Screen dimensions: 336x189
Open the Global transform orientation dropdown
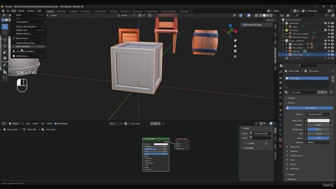124,15
